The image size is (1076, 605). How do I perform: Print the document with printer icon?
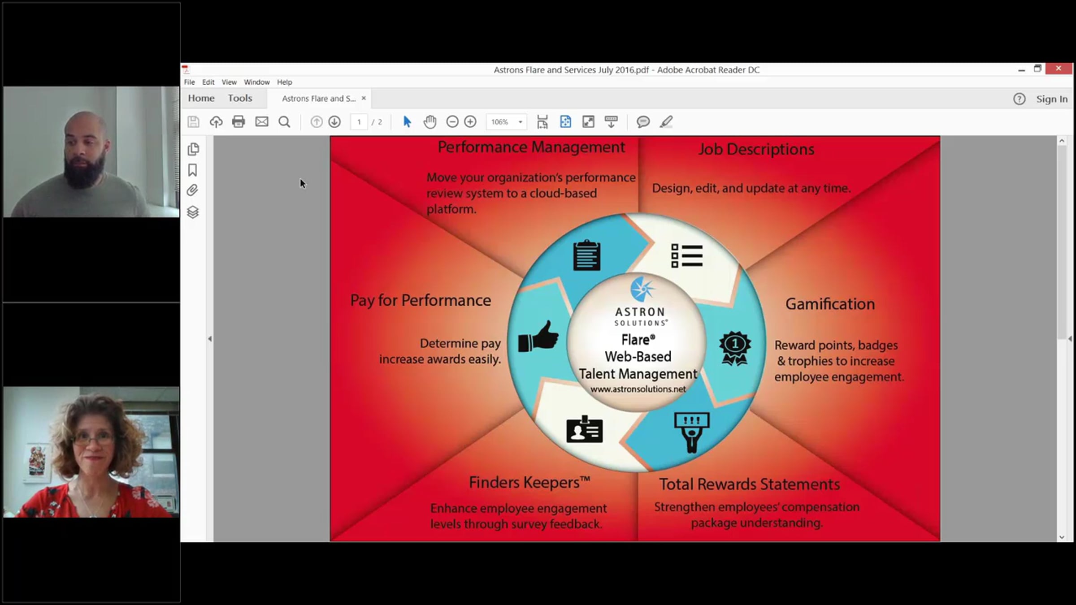click(239, 122)
